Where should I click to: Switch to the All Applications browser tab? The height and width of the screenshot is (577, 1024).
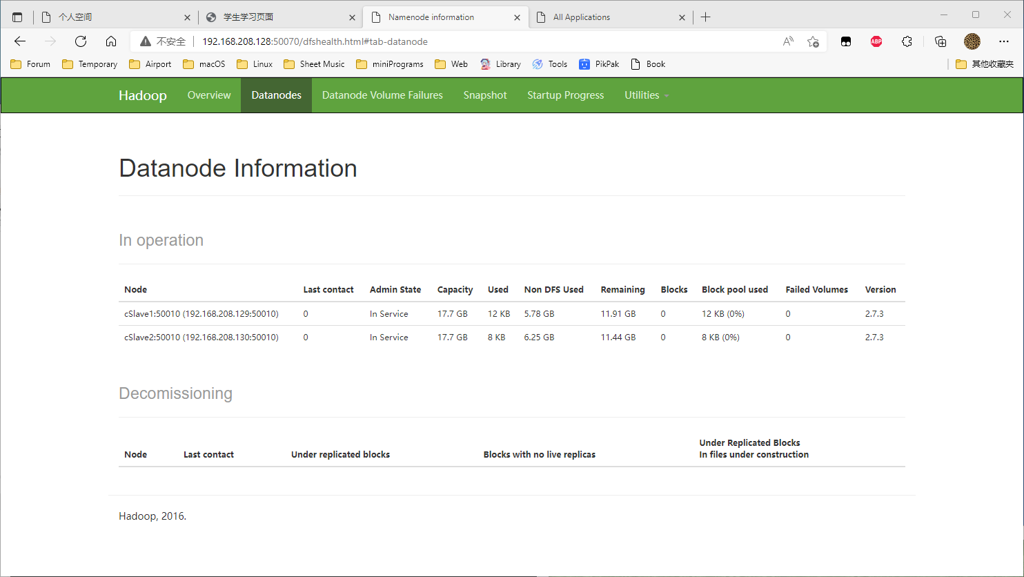607,17
